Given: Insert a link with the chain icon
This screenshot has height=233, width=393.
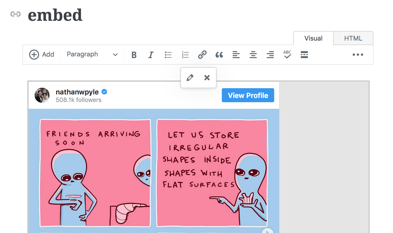Looking at the screenshot, I should (x=202, y=55).
